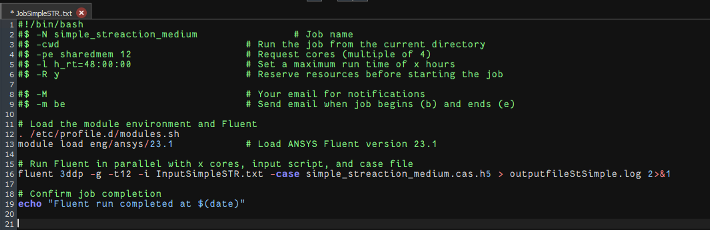Viewport: 710px width, 230px height.
Task: Click the /etc/profile.d/modules.sh path
Action: (104, 134)
